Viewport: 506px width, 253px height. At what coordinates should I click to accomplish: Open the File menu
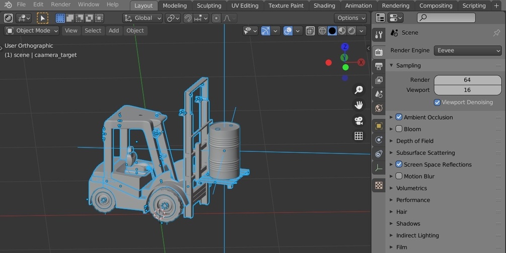[x=21, y=5]
